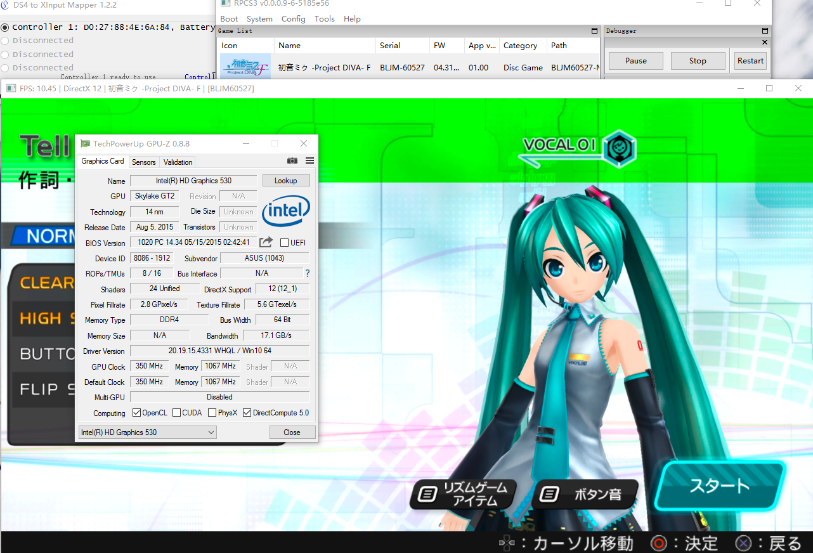Click the Close button in GPU-Z
Image resolution: width=813 pixels, height=553 pixels.
[x=292, y=433]
